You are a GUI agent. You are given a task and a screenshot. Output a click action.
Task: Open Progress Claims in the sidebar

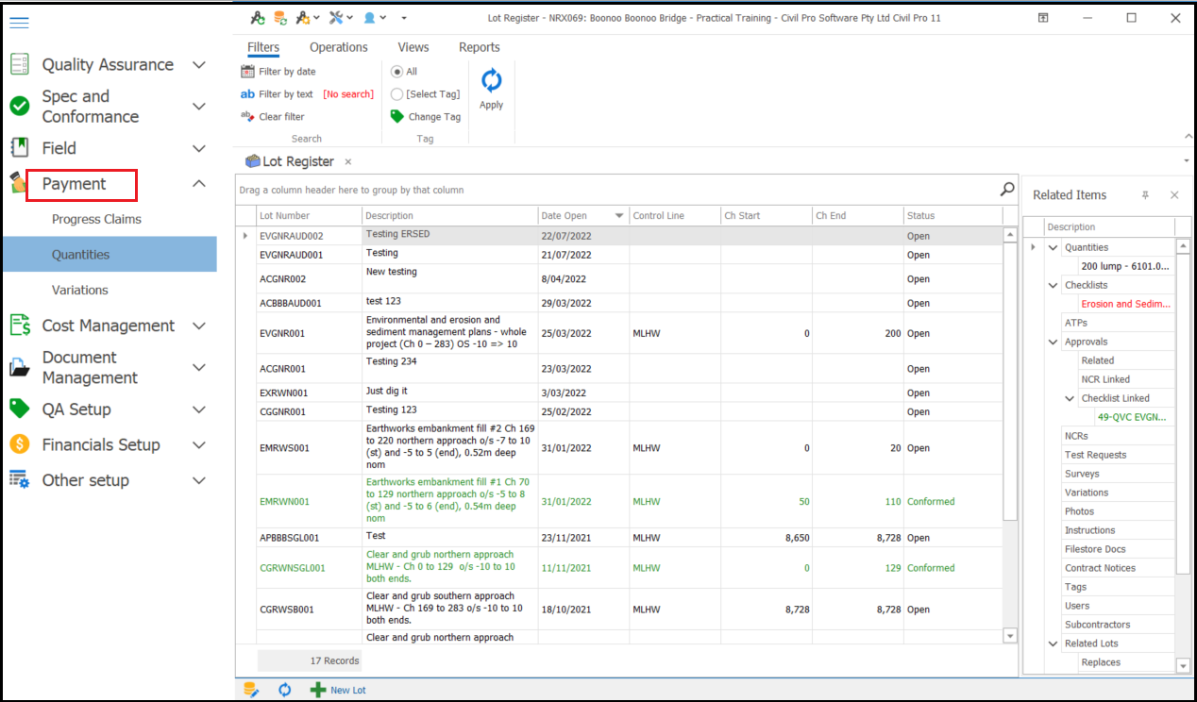point(96,219)
